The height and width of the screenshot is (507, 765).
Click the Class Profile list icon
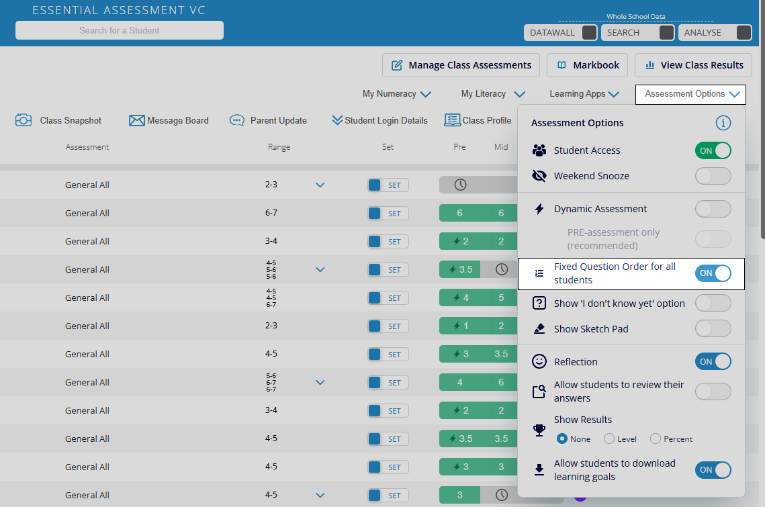(452, 120)
